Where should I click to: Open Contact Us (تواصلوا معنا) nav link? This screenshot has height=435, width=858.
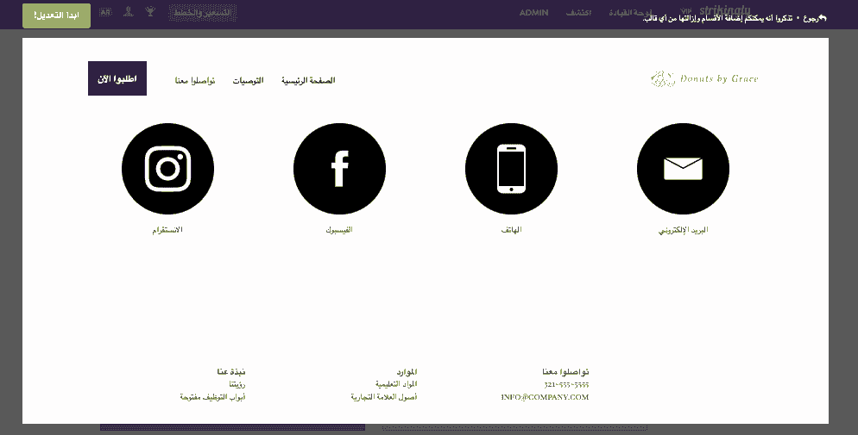click(x=195, y=81)
